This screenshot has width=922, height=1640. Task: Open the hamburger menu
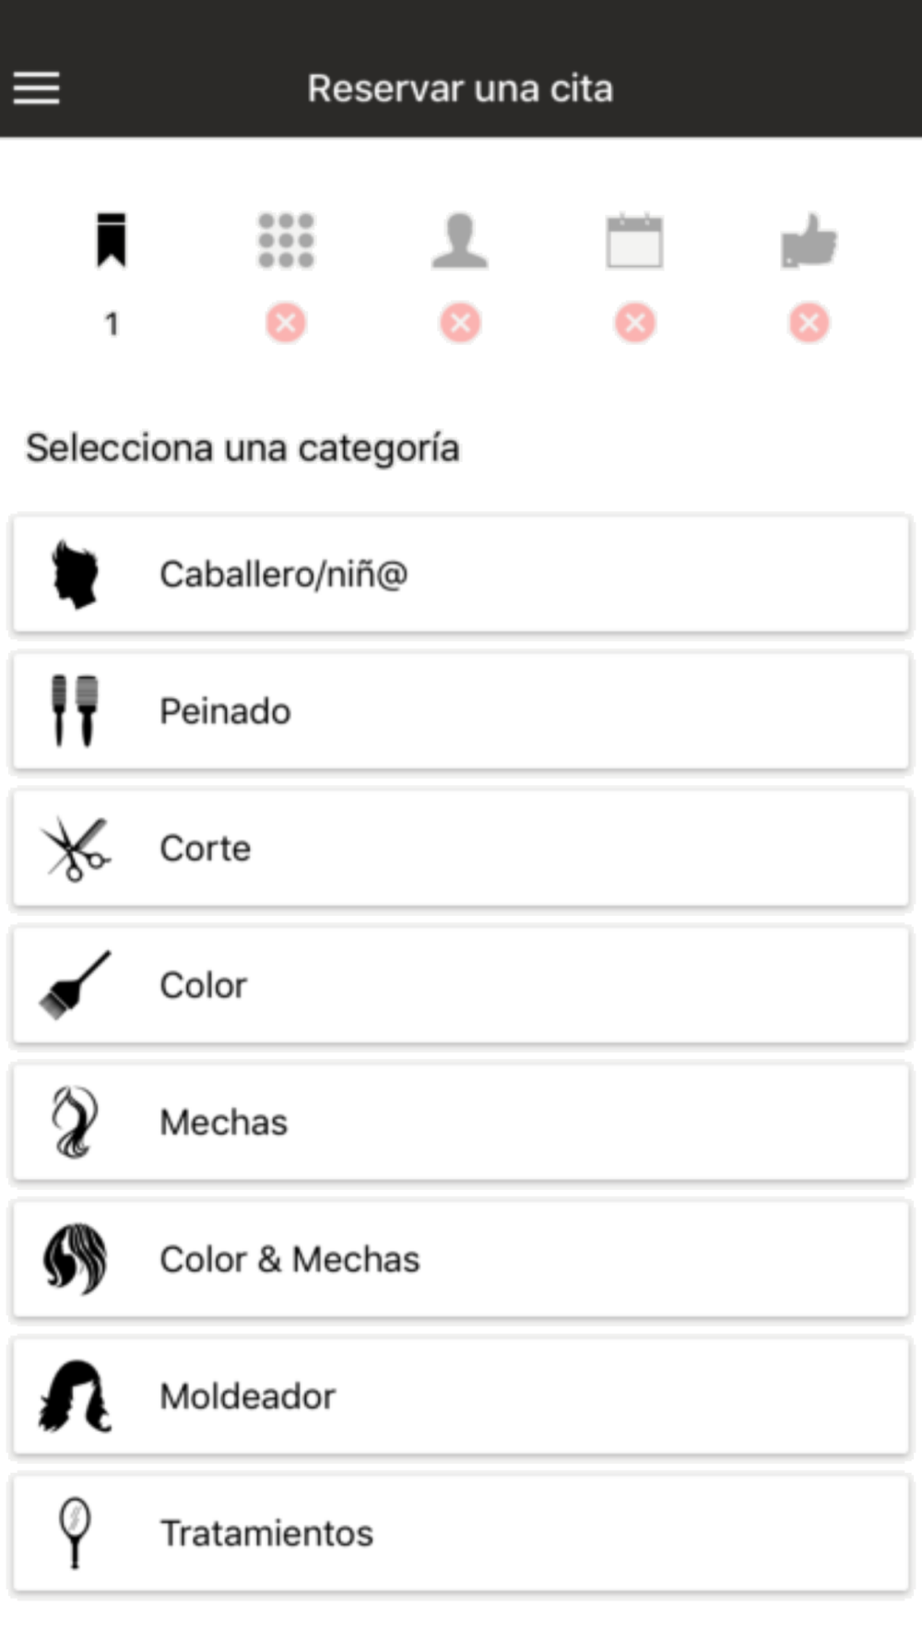pos(37,89)
